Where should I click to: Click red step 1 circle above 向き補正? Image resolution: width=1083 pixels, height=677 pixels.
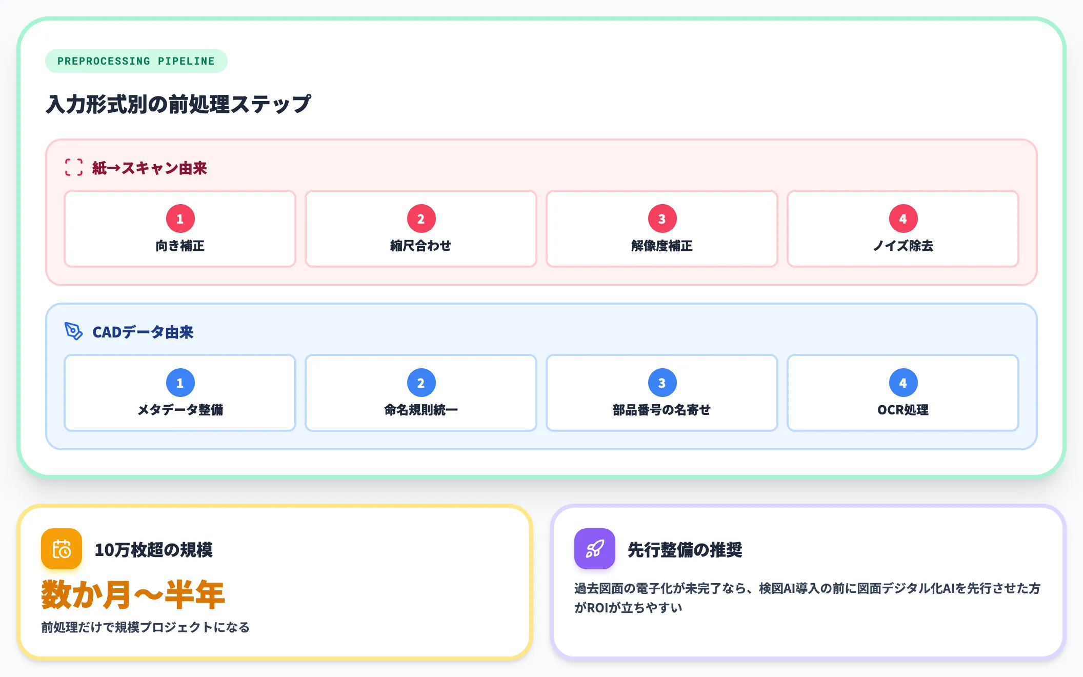[x=180, y=218]
